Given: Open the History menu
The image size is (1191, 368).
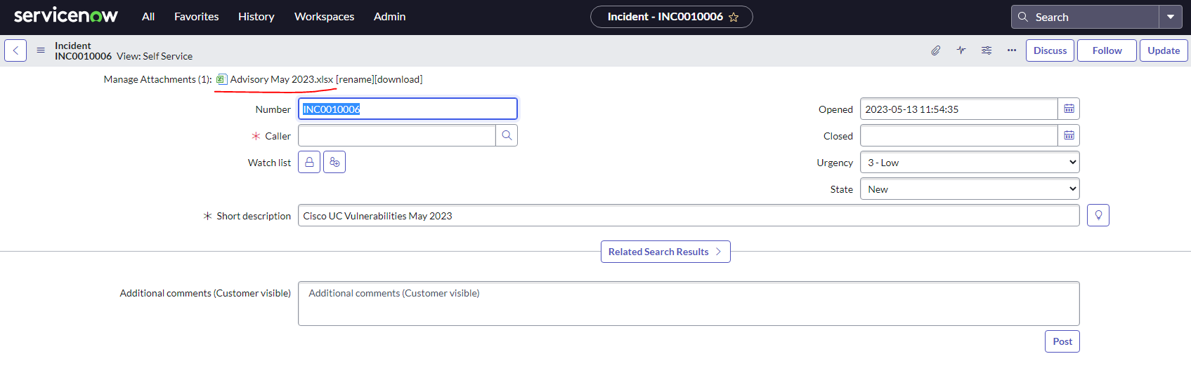Looking at the screenshot, I should (256, 17).
